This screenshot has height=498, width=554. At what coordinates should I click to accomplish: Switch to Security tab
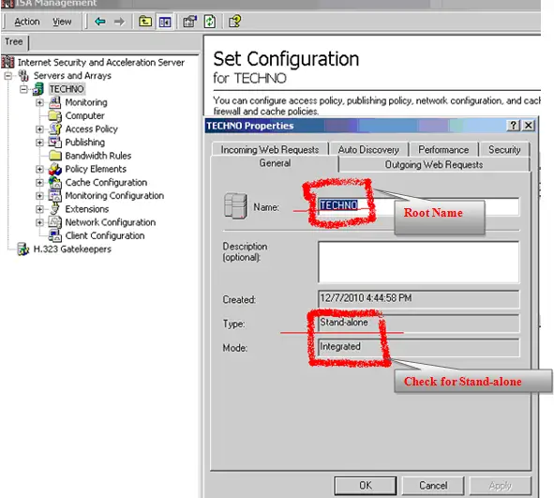pyautogui.click(x=504, y=150)
